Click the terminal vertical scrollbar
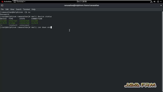 click(162, 51)
